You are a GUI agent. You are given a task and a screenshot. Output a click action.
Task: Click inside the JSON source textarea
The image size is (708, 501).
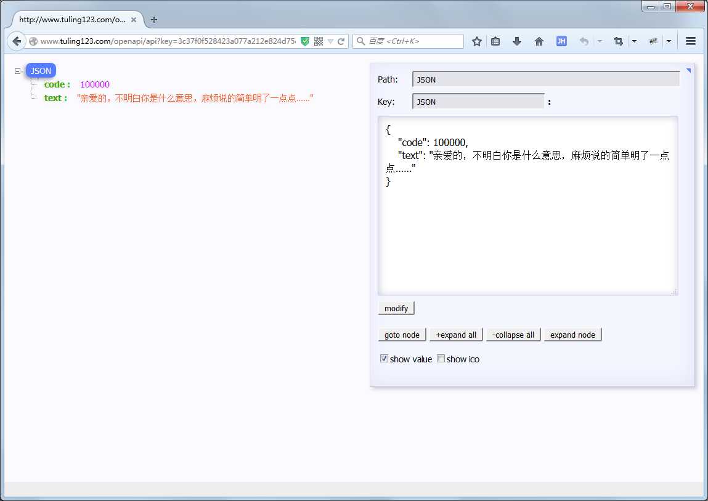pyautogui.click(x=528, y=206)
